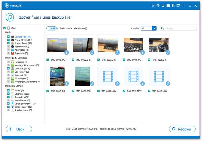Show info for IMG_0013.MOV
This screenshot has width=202, height=141.
point(168,84)
